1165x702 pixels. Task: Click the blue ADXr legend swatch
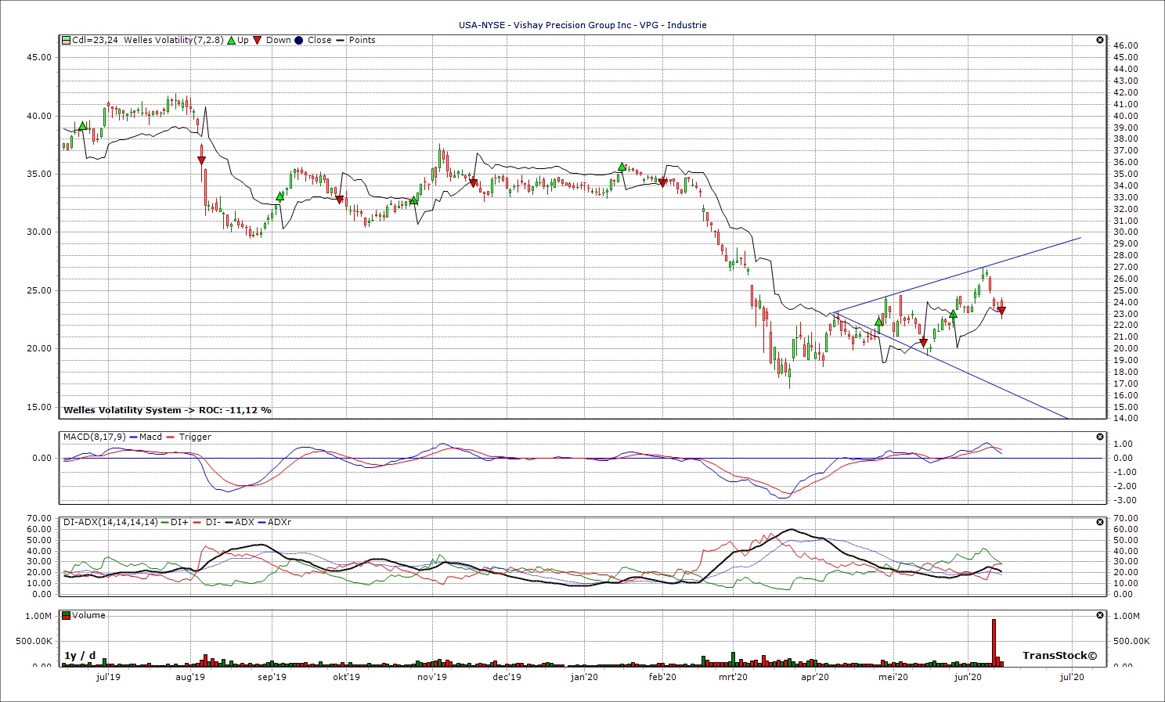(261, 522)
